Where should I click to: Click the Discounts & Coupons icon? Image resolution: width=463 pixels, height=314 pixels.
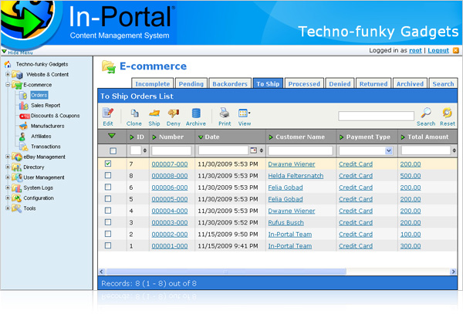25,116
